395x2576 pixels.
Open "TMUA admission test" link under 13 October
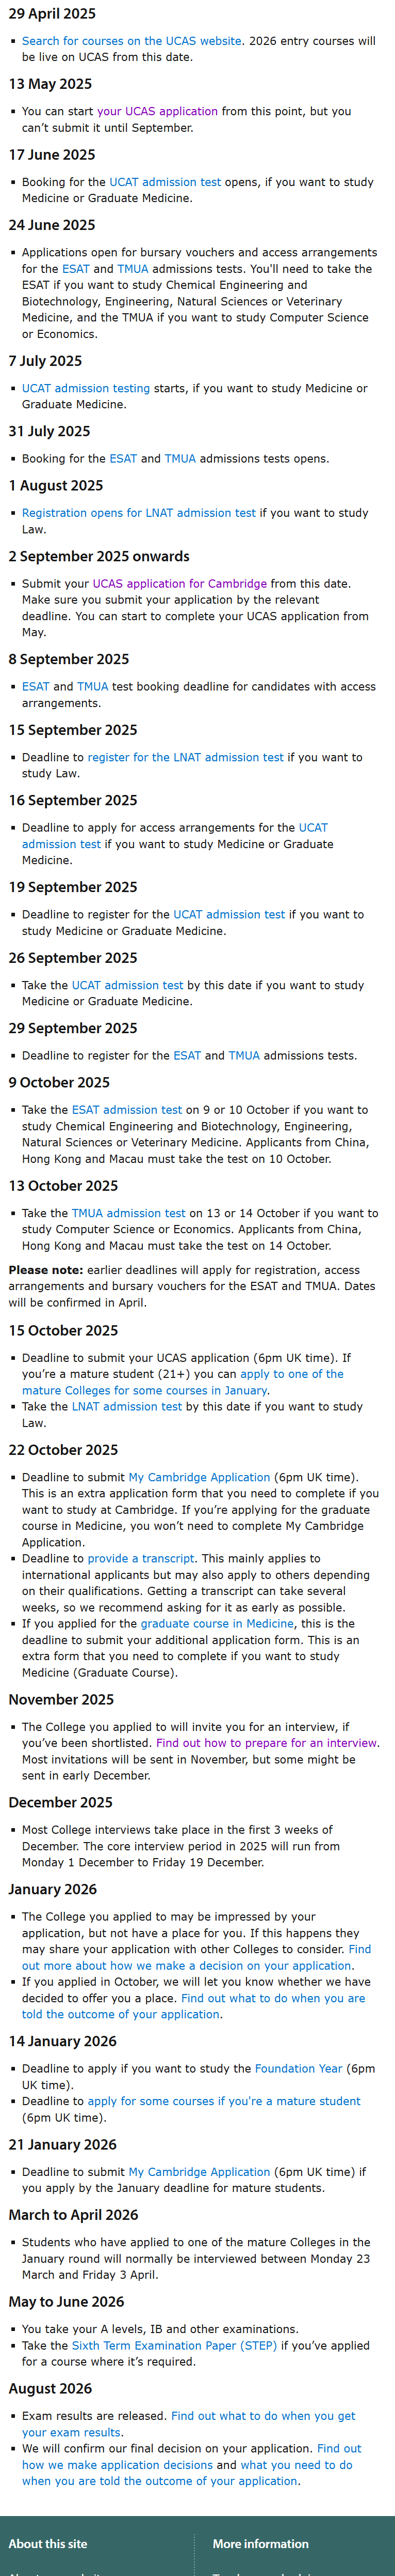(128, 1213)
